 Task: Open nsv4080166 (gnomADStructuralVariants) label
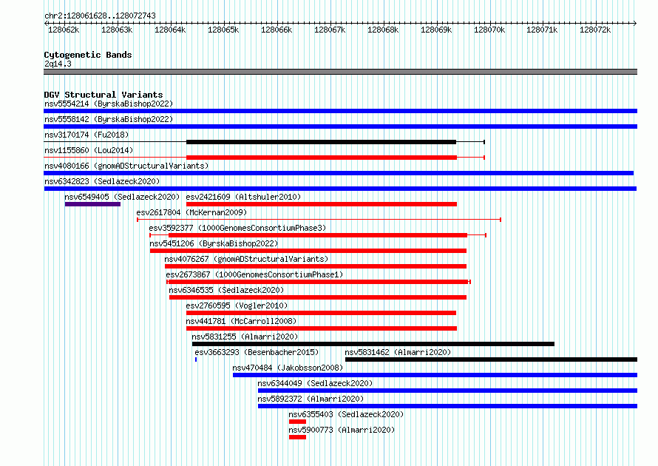(x=126, y=166)
